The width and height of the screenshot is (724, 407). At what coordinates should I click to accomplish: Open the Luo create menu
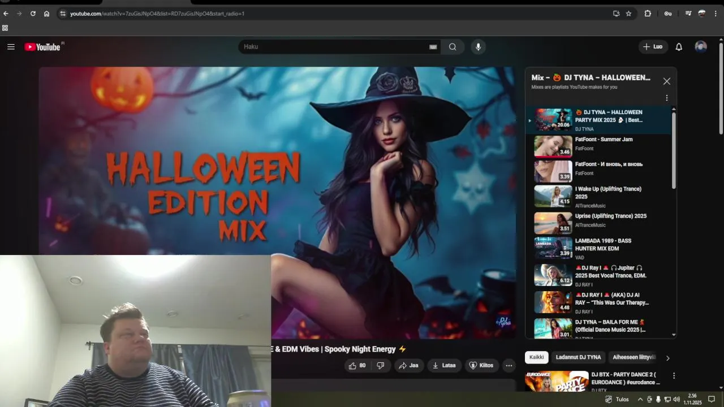coord(653,47)
